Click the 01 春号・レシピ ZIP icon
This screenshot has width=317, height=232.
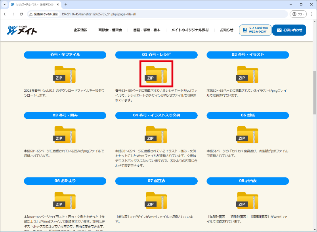156,74
